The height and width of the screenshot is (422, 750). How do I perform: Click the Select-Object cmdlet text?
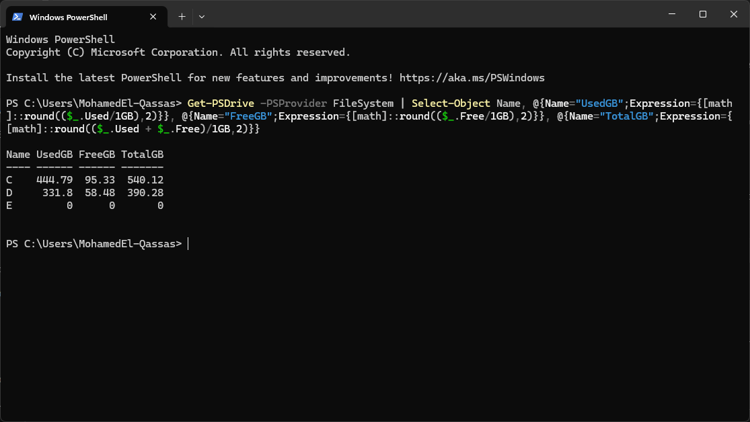[x=451, y=103]
